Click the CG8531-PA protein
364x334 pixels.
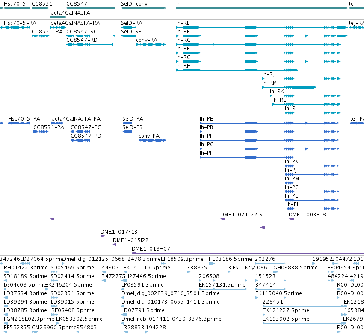point(41,132)
